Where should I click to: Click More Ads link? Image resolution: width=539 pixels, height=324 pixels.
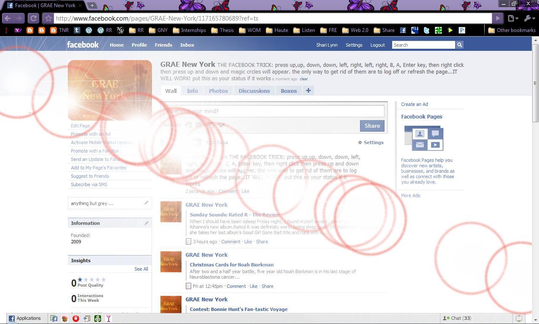pos(411,195)
